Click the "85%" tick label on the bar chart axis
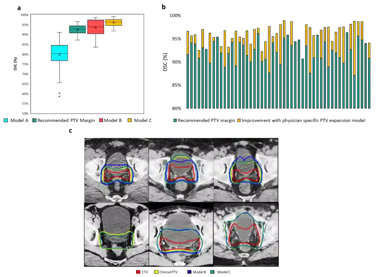Image resolution: width=377 pixels, height=277 pixels. click(x=177, y=85)
